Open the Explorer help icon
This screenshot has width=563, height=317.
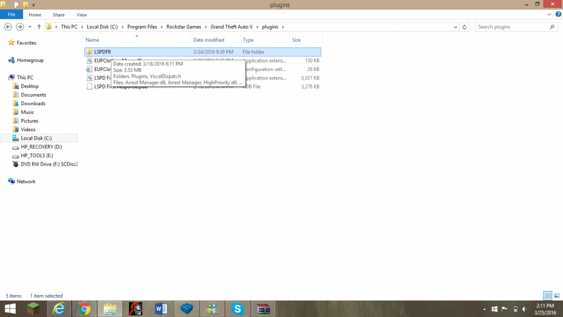click(x=558, y=15)
